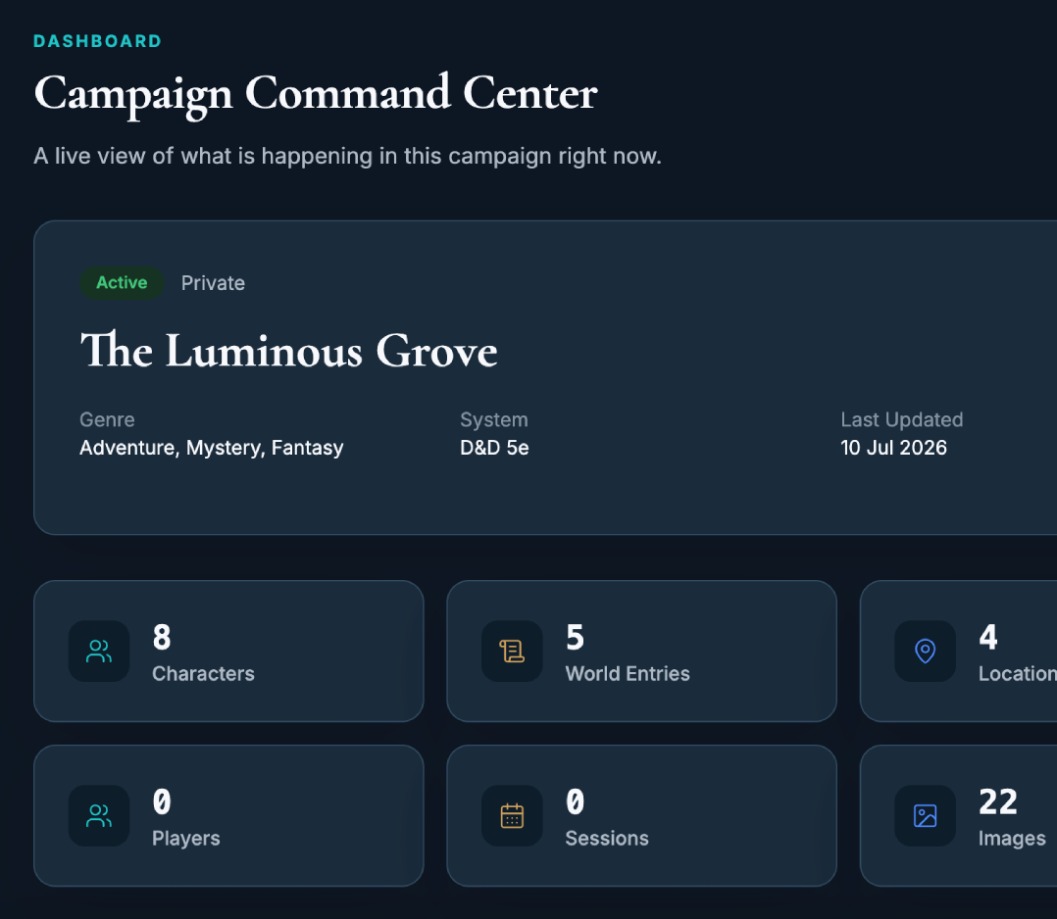Click the 10 Jul 2026 date
Viewport: 1057px width, 919px height.
coord(893,448)
